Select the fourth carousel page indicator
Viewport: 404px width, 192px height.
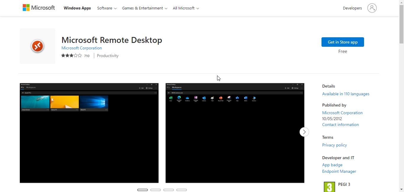[182, 190]
